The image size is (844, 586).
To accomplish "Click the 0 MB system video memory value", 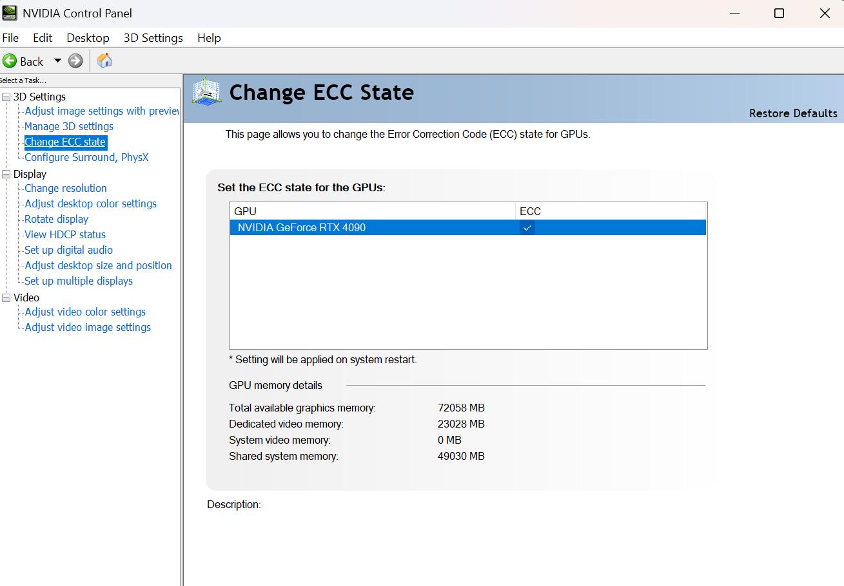I will [449, 440].
